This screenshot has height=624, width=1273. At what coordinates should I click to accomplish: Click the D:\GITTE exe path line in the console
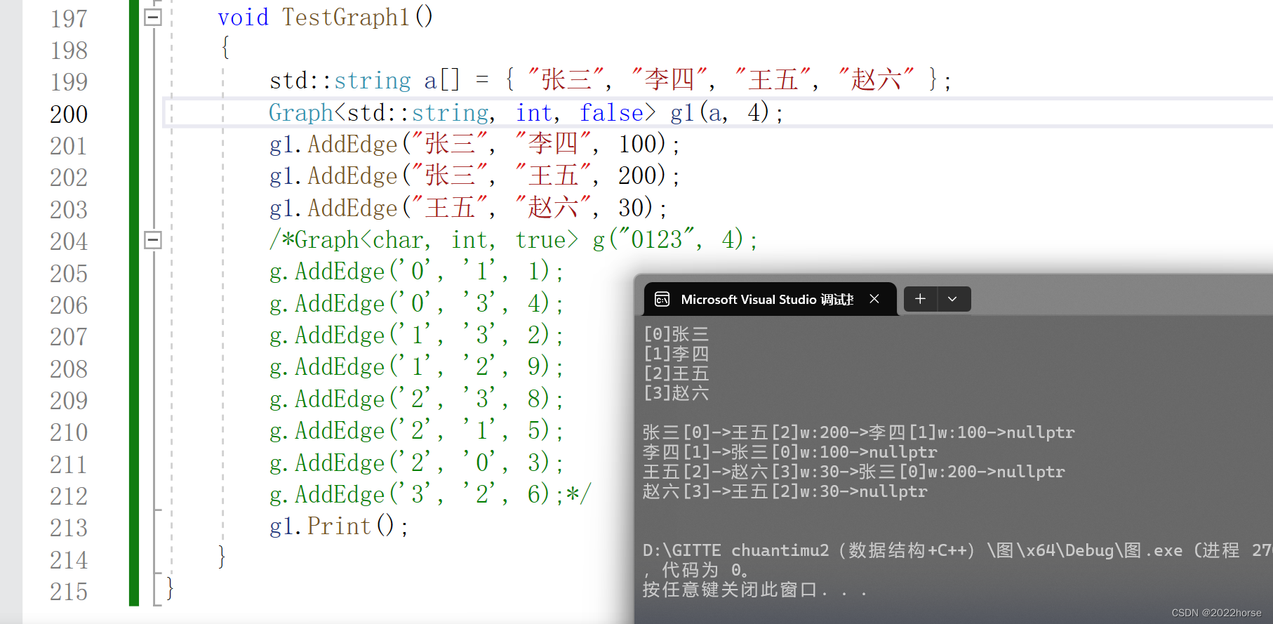(x=958, y=550)
